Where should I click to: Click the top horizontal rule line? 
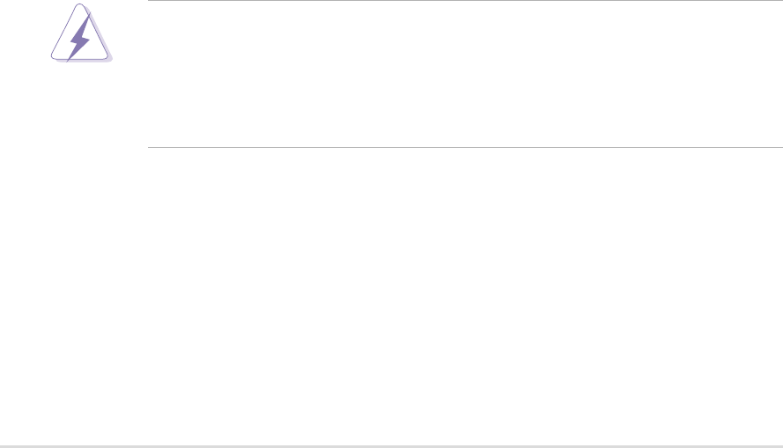point(464,1)
